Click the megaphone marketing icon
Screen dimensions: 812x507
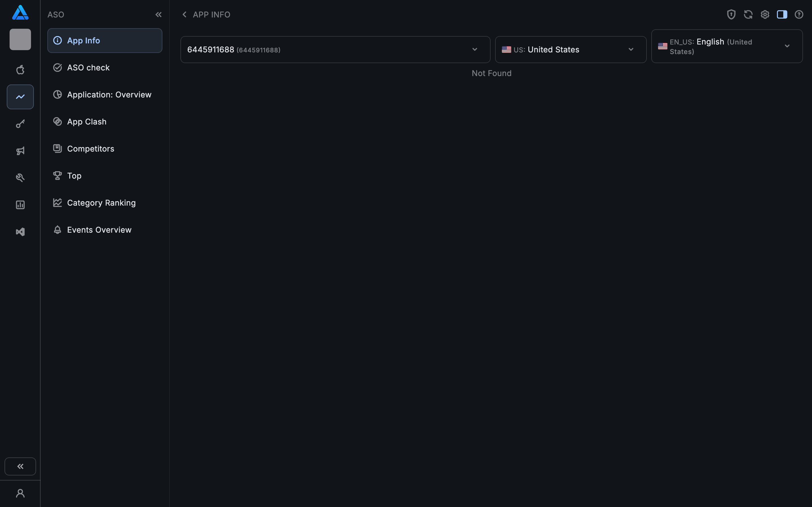click(x=20, y=151)
